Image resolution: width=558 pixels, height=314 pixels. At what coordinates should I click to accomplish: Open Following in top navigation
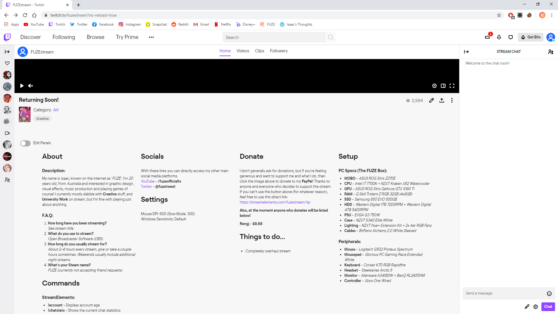tap(64, 37)
